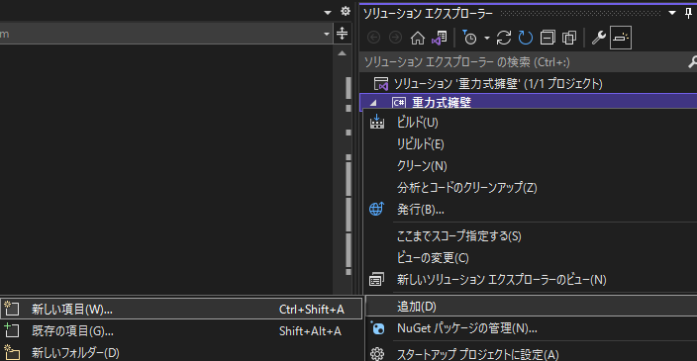
Task: Open the 追加(D) submenu
Action: tap(531, 307)
